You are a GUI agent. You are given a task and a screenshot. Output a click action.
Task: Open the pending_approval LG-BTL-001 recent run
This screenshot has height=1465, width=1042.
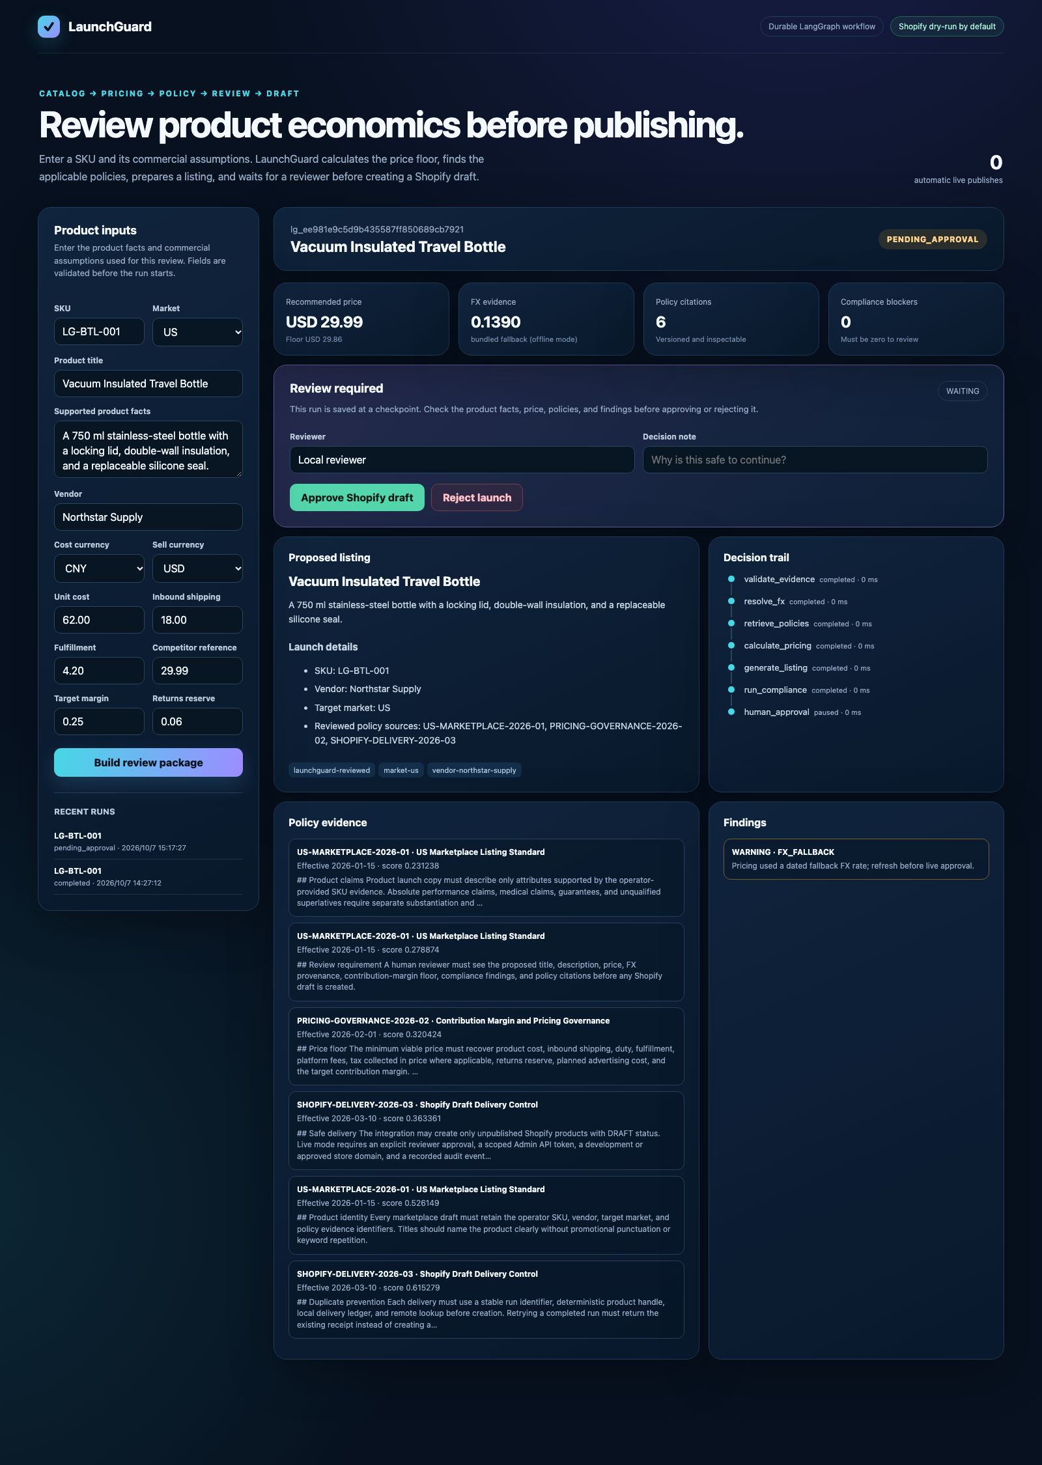[x=148, y=841]
